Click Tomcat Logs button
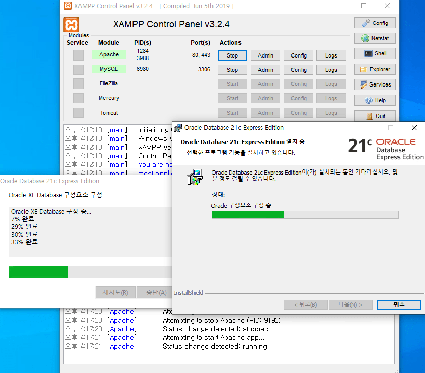The width and height of the screenshot is (425, 373). click(x=331, y=113)
